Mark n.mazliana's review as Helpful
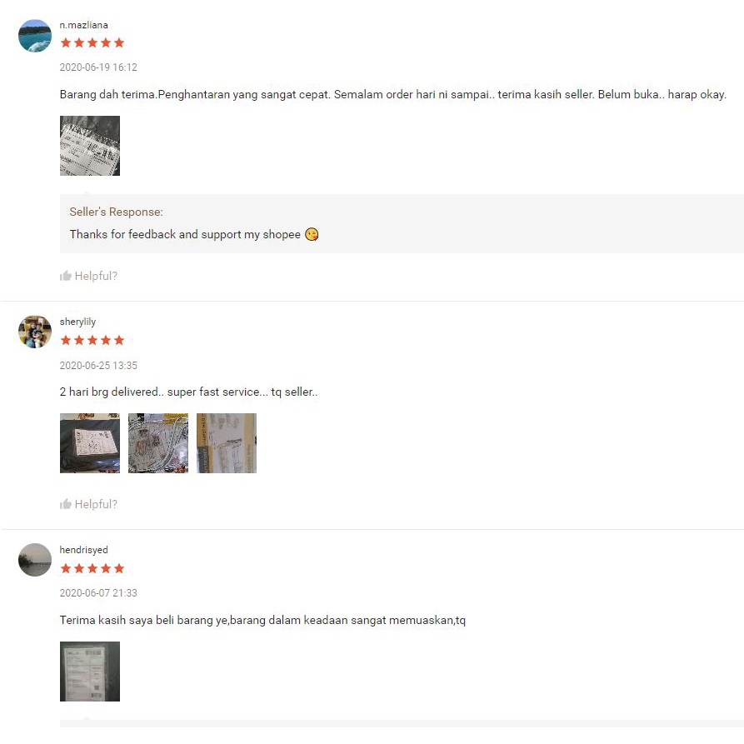The height and width of the screenshot is (744, 744). tap(88, 276)
